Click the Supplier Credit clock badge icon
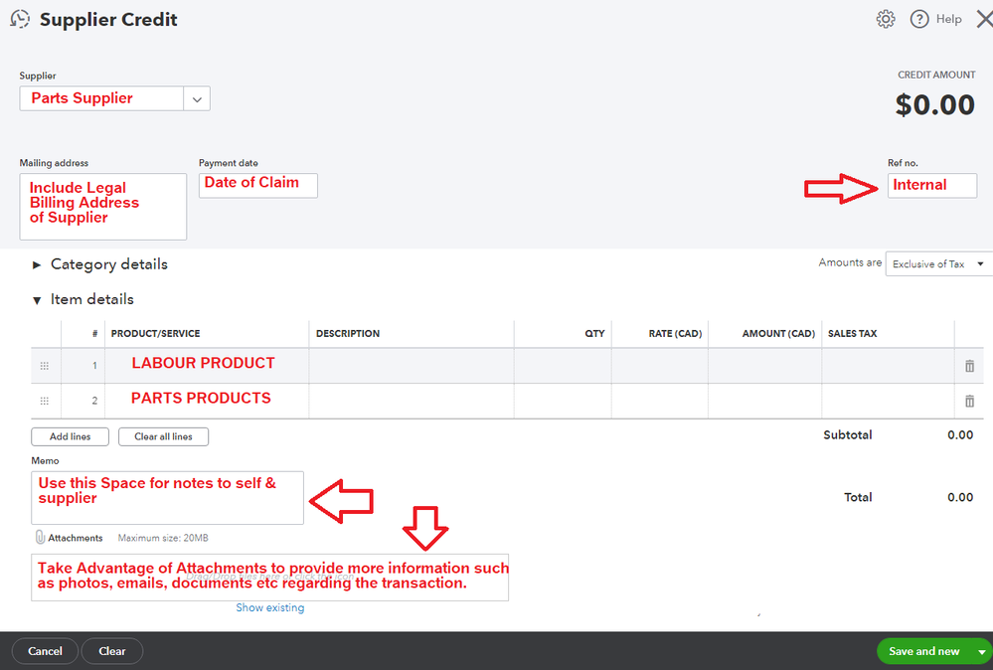Image resolution: width=993 pixels, height=670 pixels. tap(20, 18)
